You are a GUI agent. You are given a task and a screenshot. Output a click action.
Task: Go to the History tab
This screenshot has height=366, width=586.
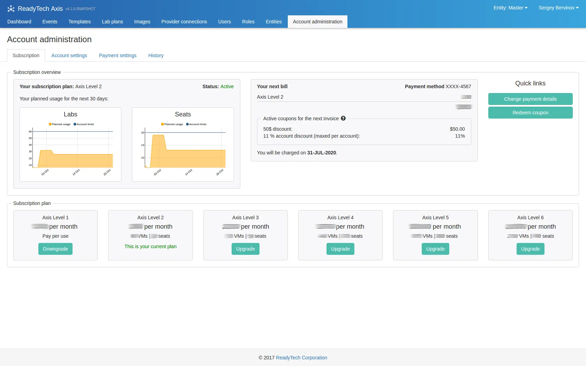(x=156, y=55)
